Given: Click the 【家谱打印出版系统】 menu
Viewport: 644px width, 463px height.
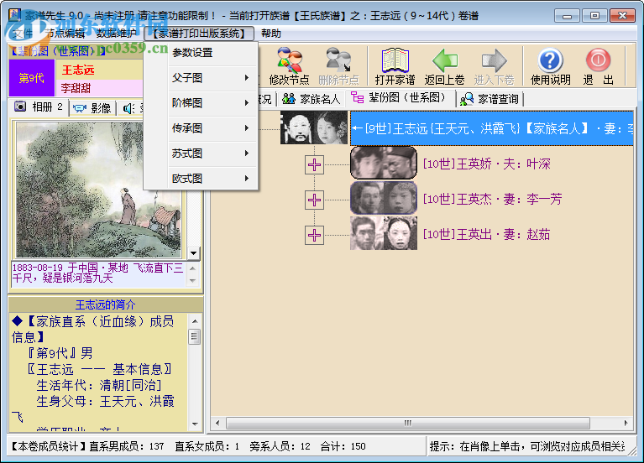Looking at the screenshot, I should point(199,34).
